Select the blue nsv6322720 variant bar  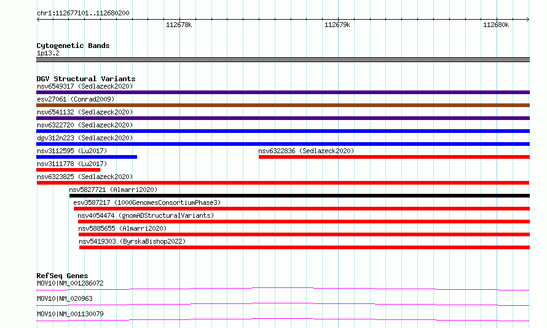[283, 131]
